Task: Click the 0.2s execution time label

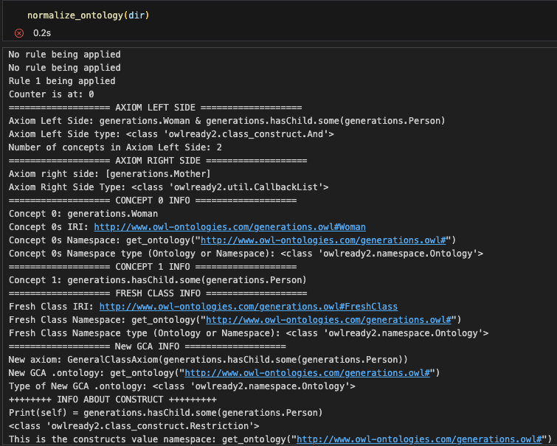Action: click(x=43, y=33)
